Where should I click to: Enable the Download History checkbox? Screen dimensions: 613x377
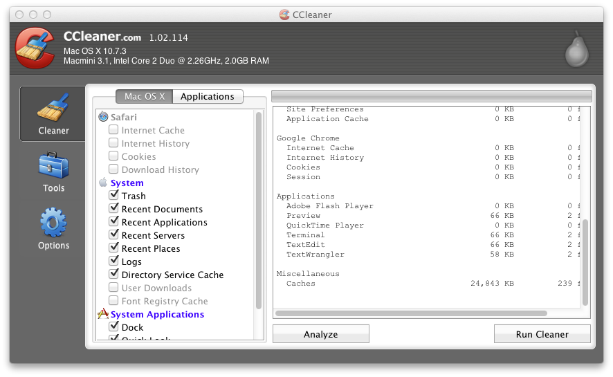click(x=113, y=169)
